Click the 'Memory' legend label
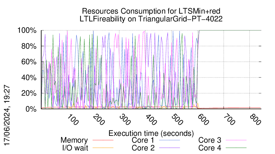This screenshot has height=154, width=275. pyautogui.click(x=74, y=140)
